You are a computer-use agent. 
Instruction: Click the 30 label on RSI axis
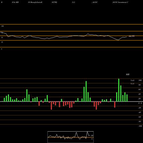(2, 42)
